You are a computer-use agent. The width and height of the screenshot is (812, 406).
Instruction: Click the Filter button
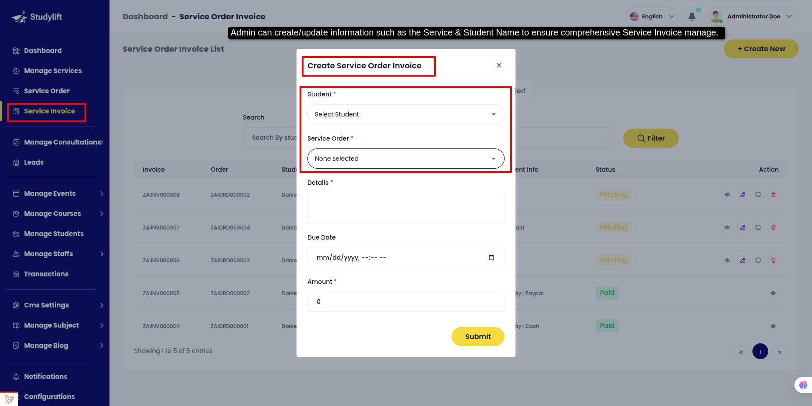651,138
